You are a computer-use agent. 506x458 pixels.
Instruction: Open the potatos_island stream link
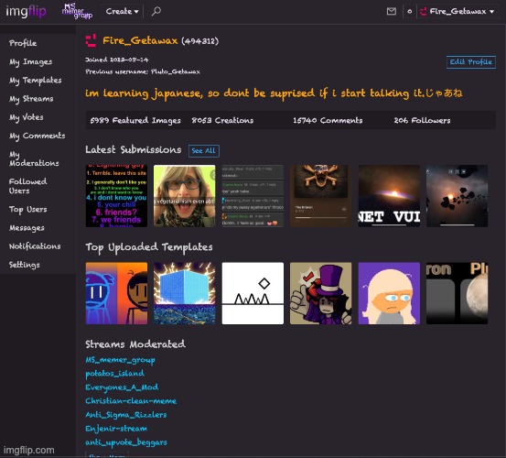(x=114, y=374)
